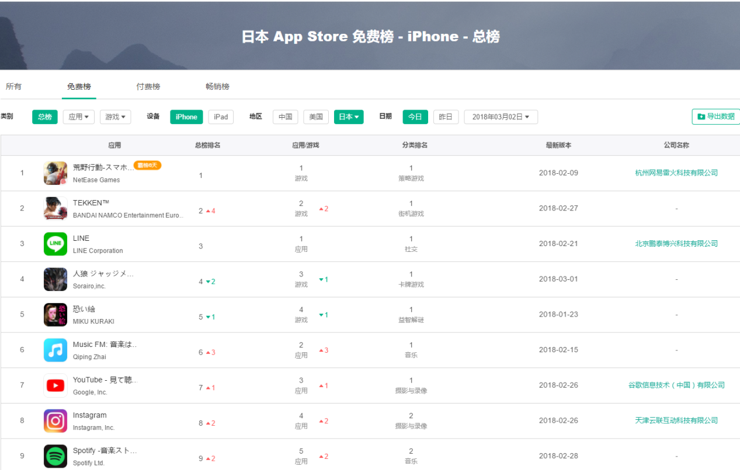Open the TEKKEN app icon

coord(55,209)
